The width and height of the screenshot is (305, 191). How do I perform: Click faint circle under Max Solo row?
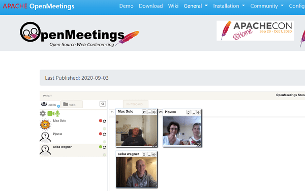[104, 129]
